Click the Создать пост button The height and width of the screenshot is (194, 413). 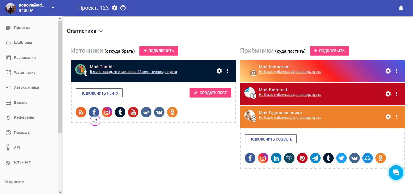[210, 93]
